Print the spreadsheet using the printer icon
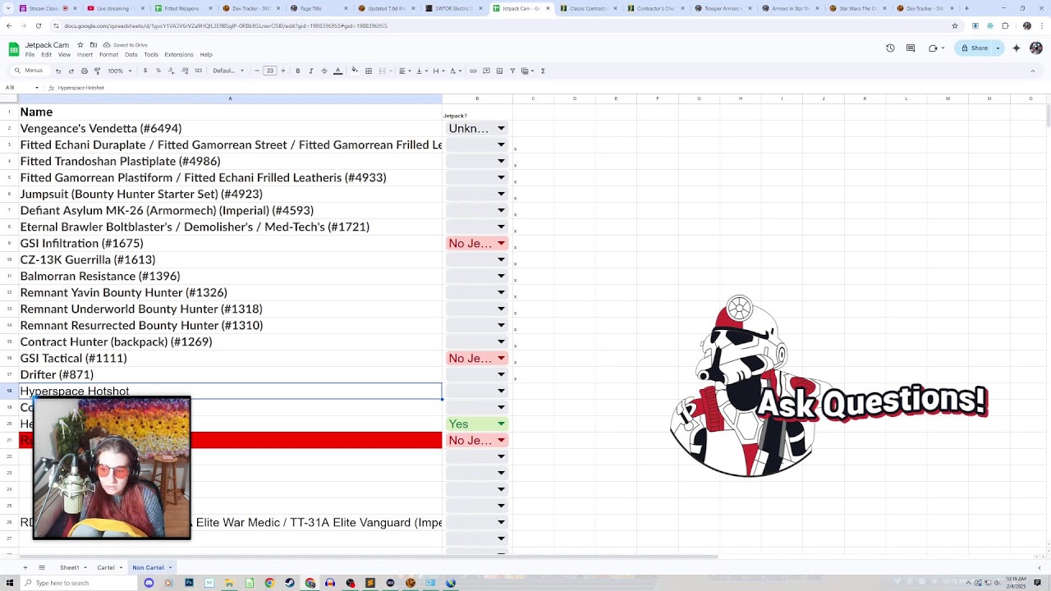This screenshot has width=1051, height=591. pyautogui.click(x=84, y=71)
